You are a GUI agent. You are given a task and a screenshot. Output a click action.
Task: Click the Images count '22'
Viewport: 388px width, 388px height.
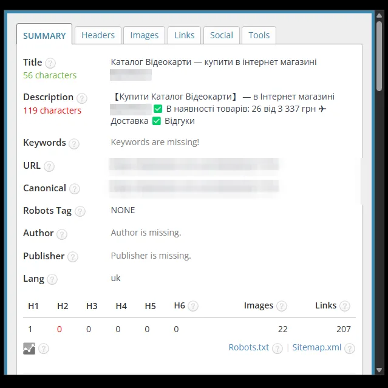(282, 329)
